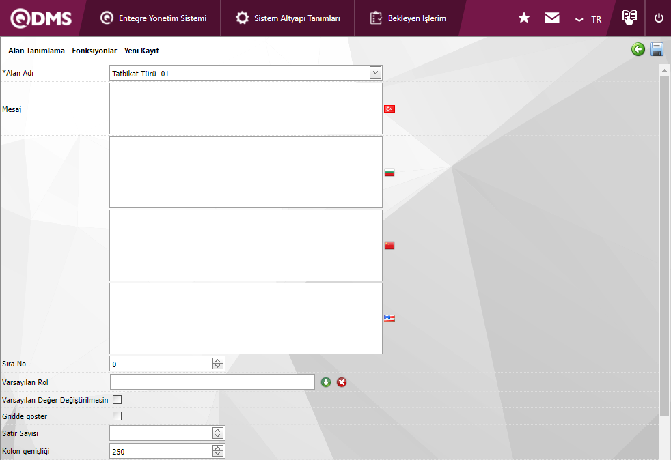Click the Turkish Mesaj text area
Viewport: 671px width, 460px height.
(x=245, y=109)
